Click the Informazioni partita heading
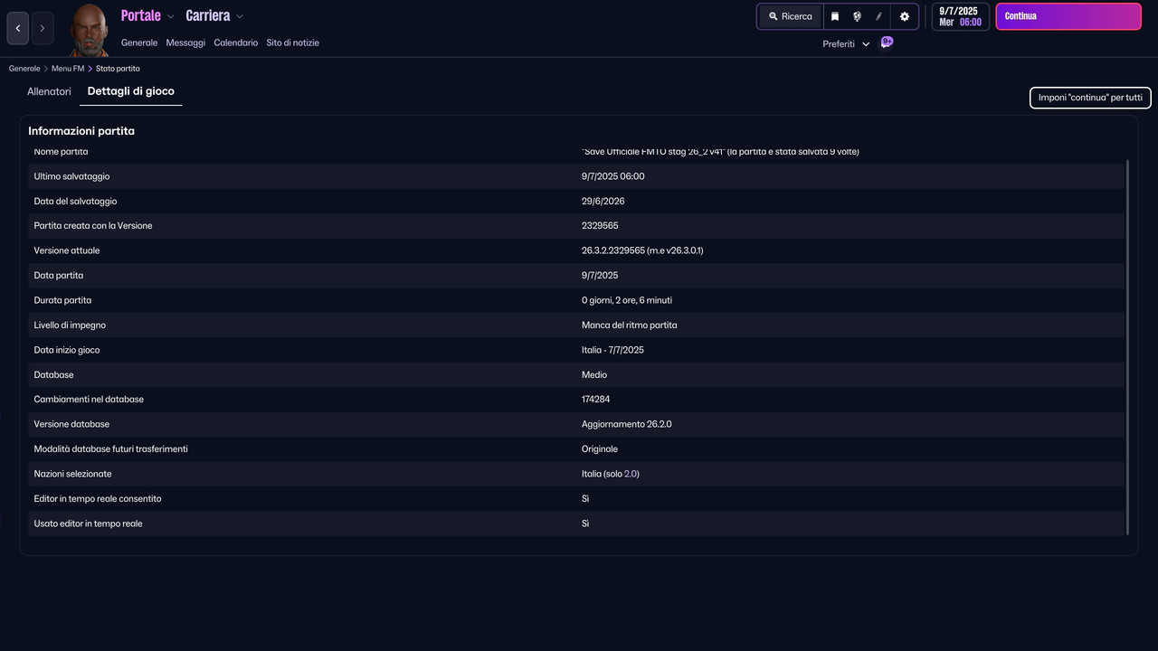The width and height of the screenshot is (1158, 651). click(x=81, y=131)
